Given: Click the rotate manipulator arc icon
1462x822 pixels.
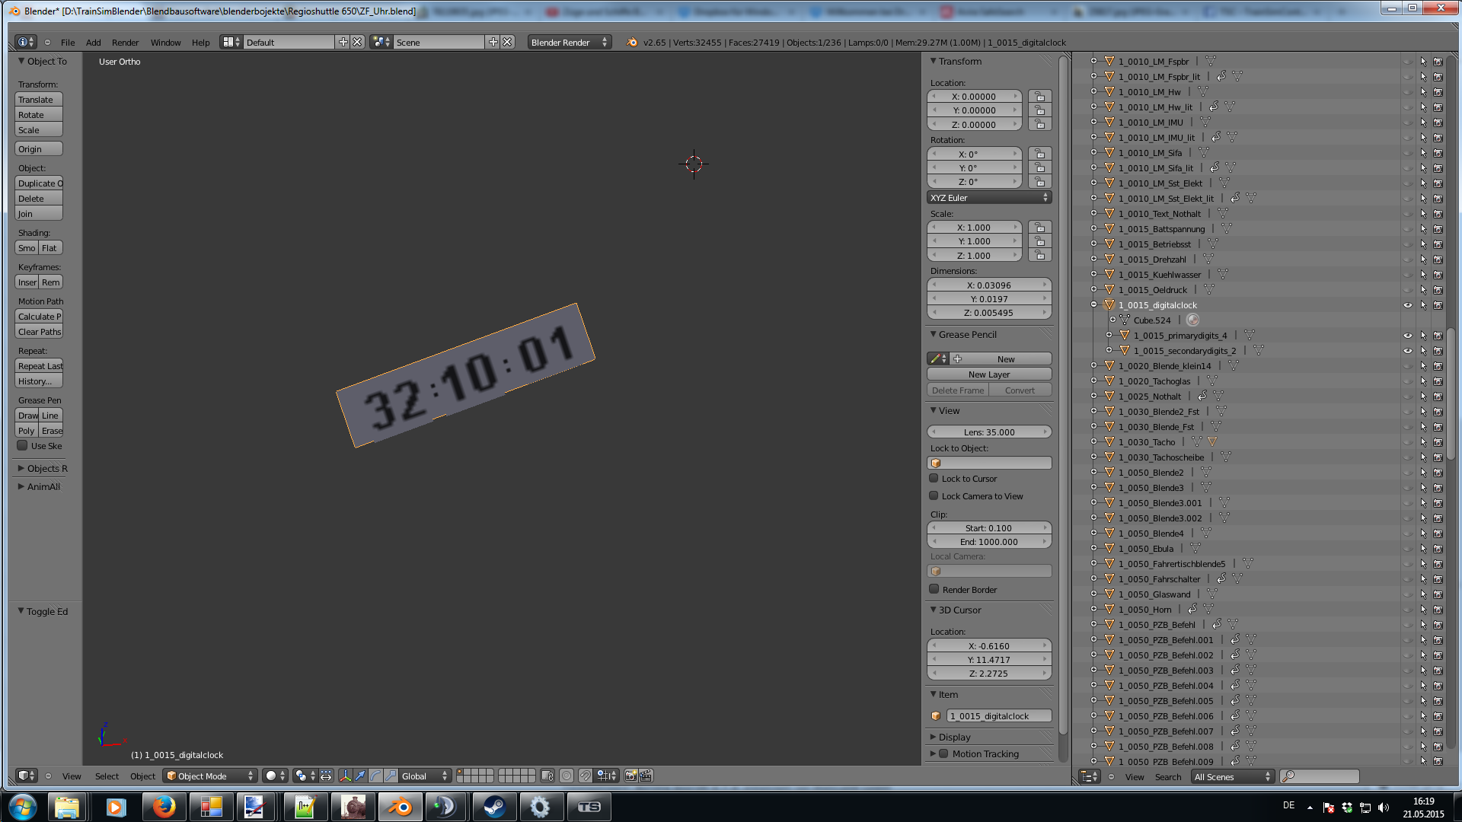Looking at the screenshot, I should point(375,776).
